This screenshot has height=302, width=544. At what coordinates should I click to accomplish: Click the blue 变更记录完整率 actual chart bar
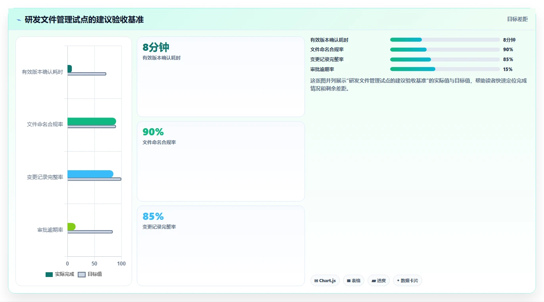(90, 174)
